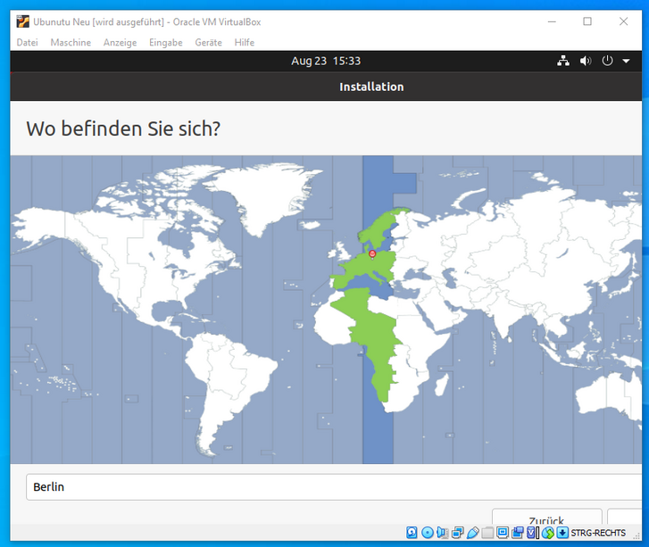Image resolution: width=649 pixels, height=547 pixels.
Task: Click the mouse integration arrow icon near STRG-RECHTS
Action: [562, 533]
